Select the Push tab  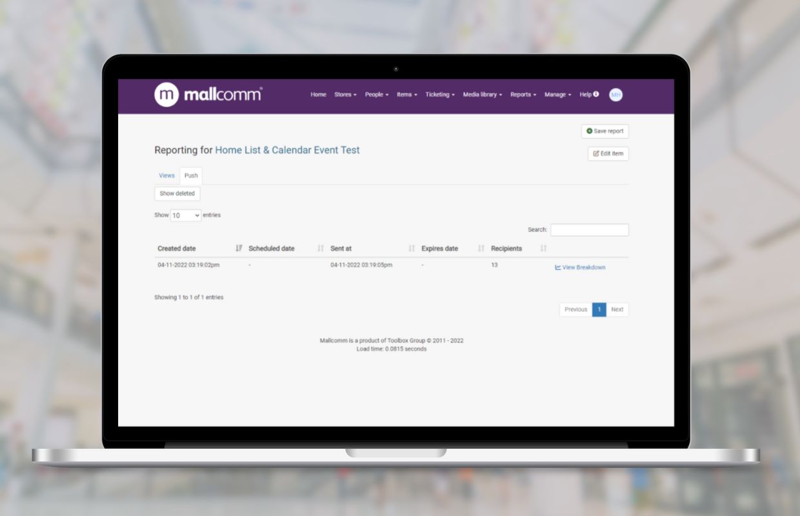point(191,175)
